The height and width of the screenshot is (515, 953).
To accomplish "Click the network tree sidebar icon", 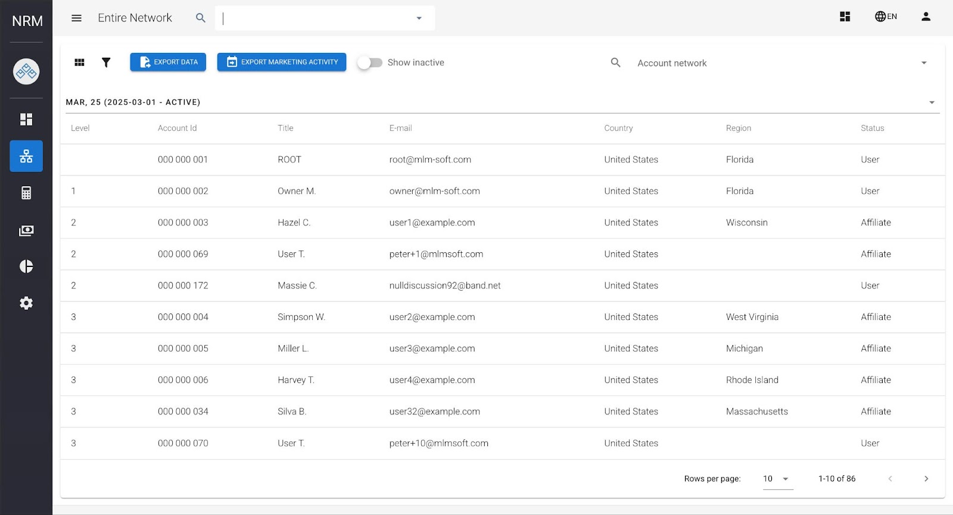I will coord(26,156).
